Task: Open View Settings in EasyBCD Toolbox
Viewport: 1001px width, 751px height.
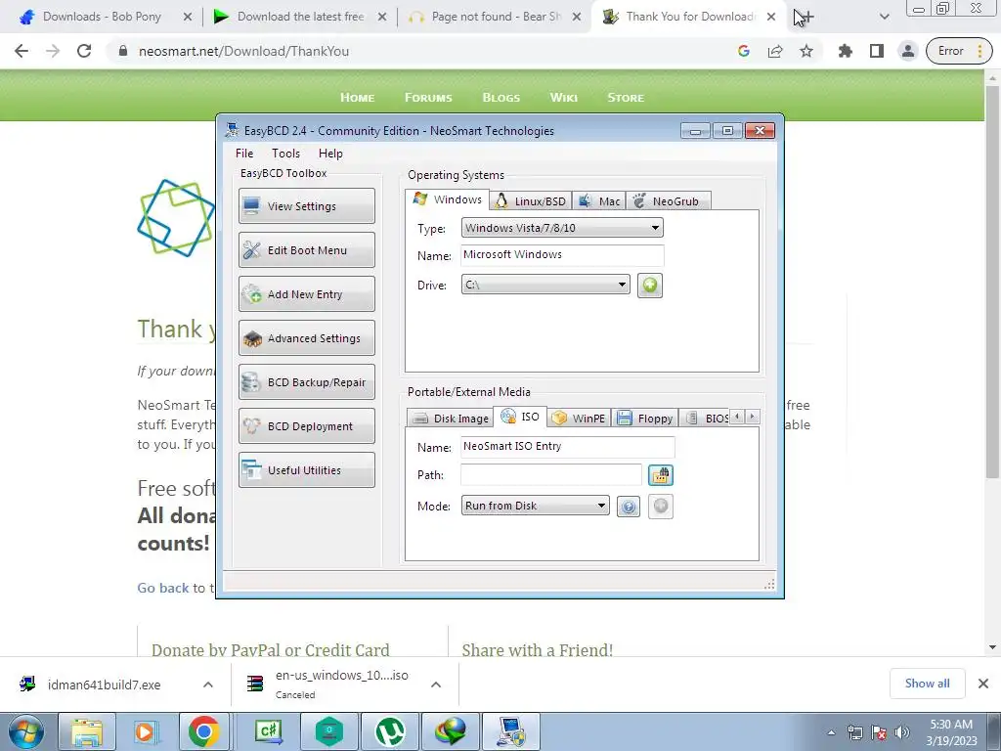Action: (x=306, y=205)
